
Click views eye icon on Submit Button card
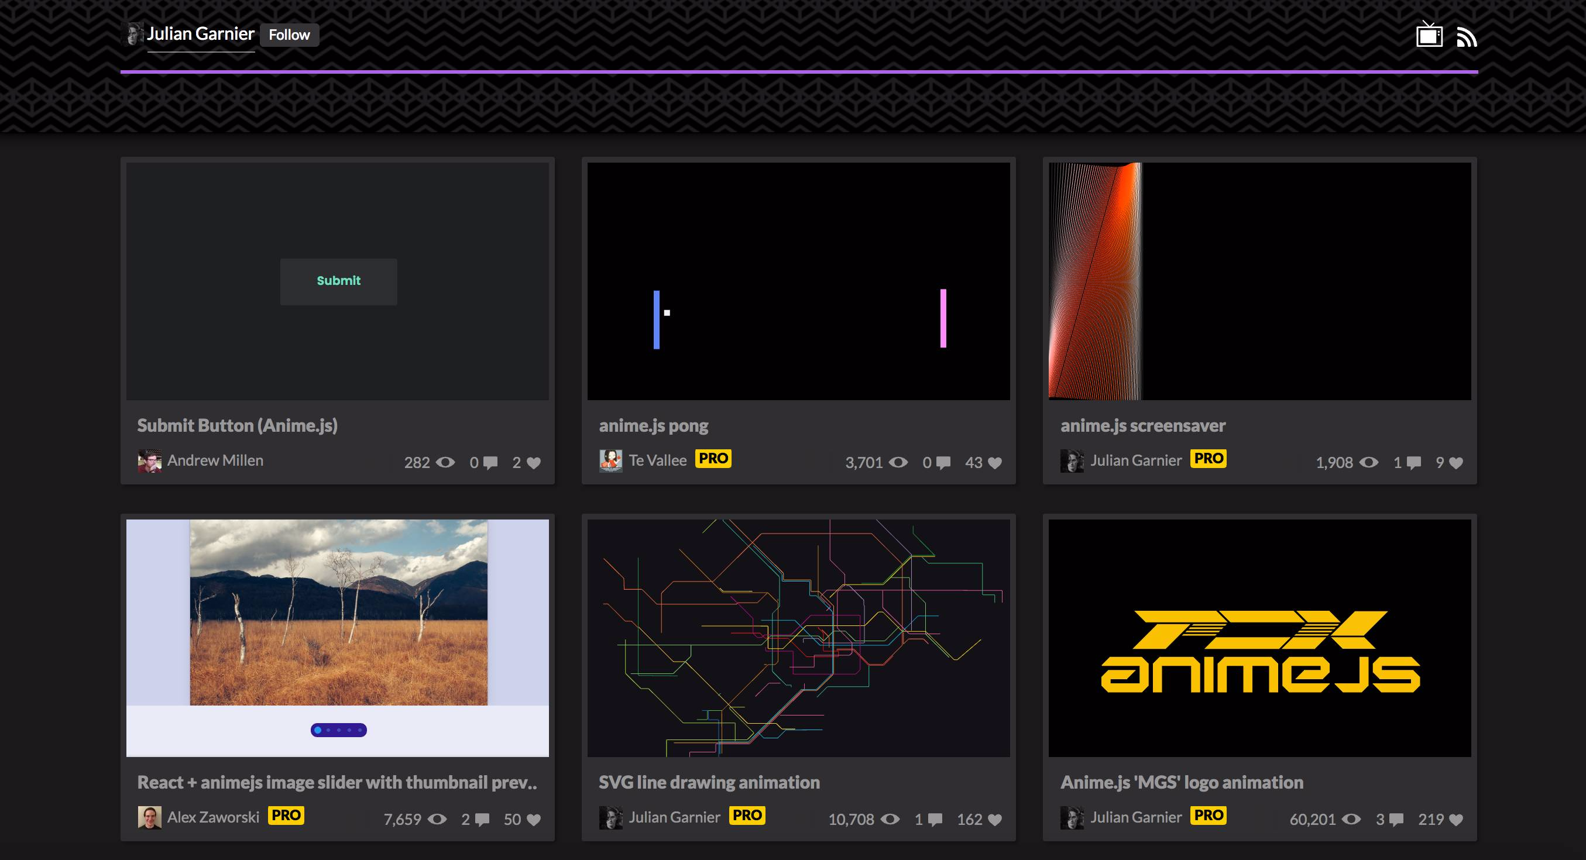(445, 462)
